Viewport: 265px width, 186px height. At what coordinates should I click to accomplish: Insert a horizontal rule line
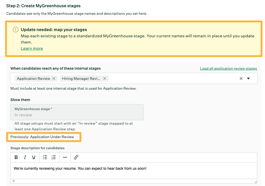point(65,157)
